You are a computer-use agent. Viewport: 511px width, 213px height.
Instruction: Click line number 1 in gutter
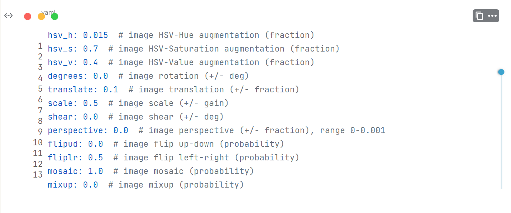(40, 46)
